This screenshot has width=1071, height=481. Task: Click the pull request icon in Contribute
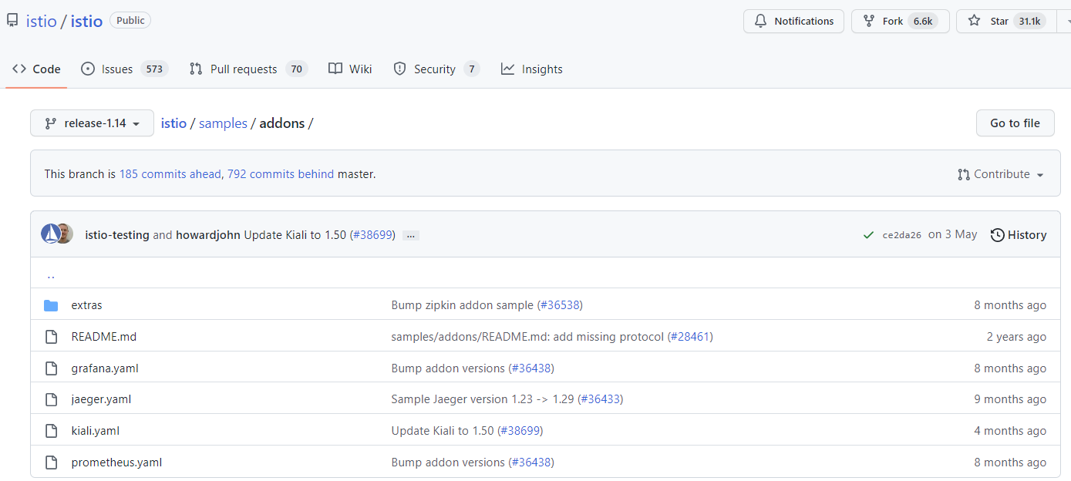click(964, 174)
